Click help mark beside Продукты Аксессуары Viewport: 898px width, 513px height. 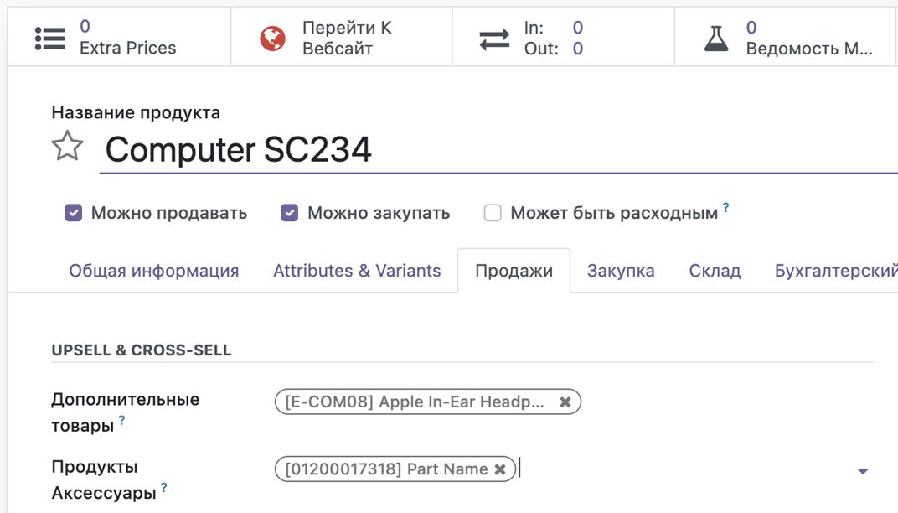(164, 488)
